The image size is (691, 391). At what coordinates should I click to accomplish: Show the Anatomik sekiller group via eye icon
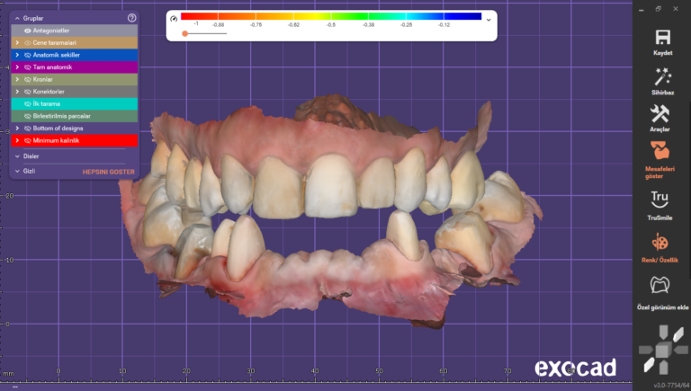[28, 55]
